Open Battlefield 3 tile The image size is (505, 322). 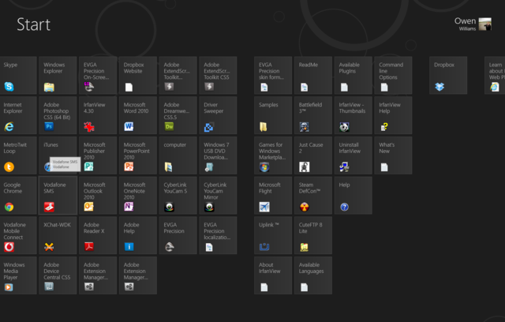coord(313,115)
